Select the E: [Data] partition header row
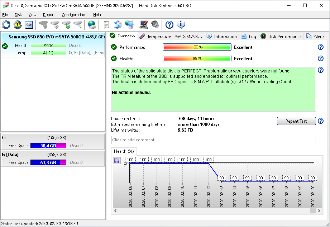The width and height of the screenshot is (330, 227). [x=53, y=155]
